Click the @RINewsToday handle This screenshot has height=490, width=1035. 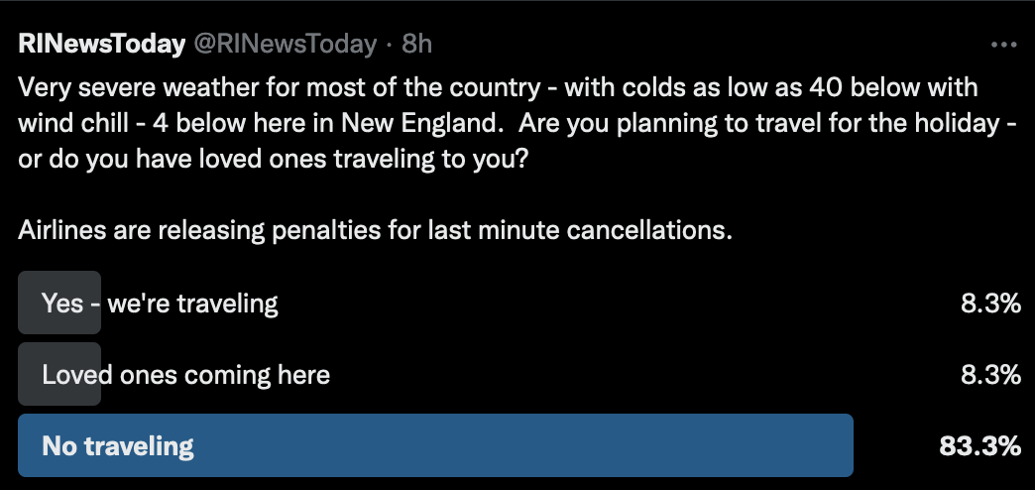click(287, 45)
